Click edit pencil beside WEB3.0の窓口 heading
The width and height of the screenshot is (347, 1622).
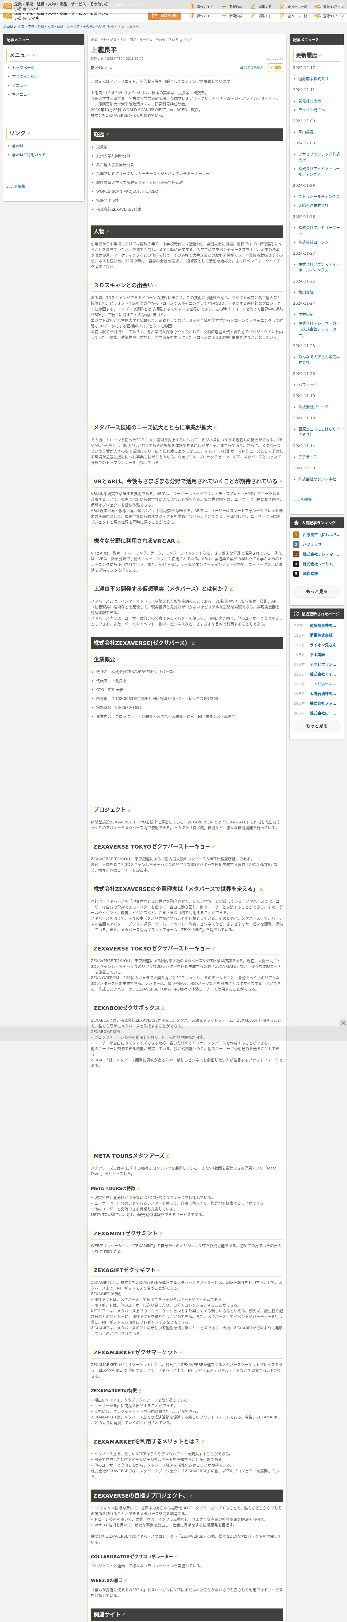pyautogui.click(x=126, y=1580)
